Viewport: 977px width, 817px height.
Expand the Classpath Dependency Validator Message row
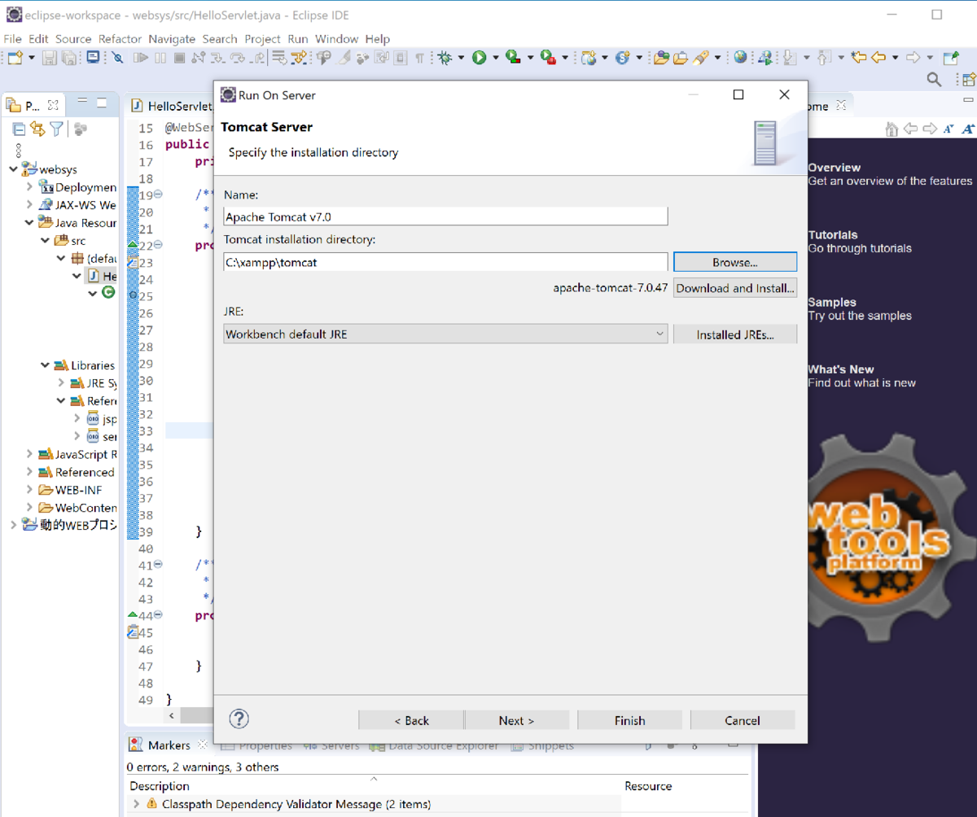click(x=136, y=804)
